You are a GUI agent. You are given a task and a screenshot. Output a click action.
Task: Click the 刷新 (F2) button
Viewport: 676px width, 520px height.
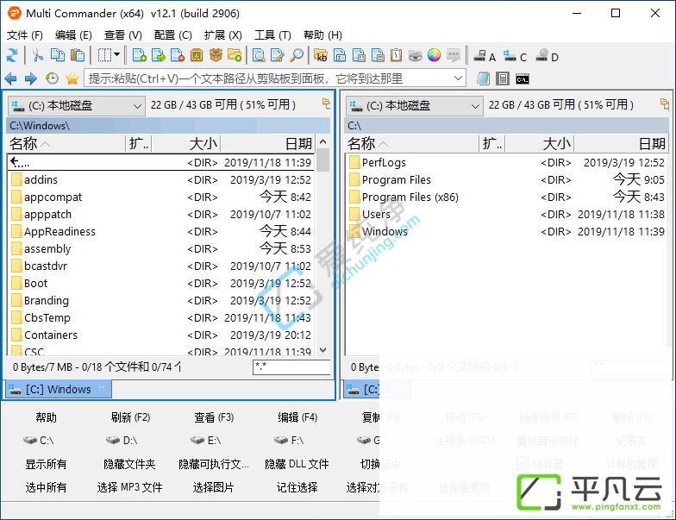130,417
